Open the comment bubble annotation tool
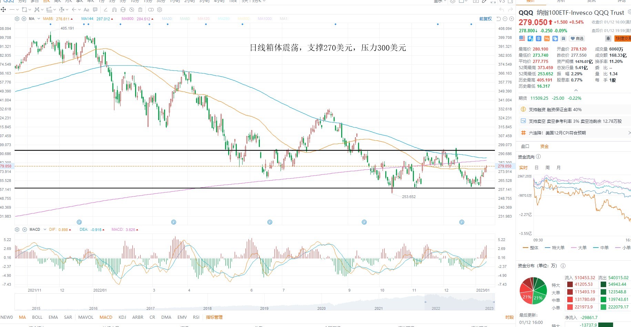Viewport: 631px width, 327px height. [x=95, y=10]
